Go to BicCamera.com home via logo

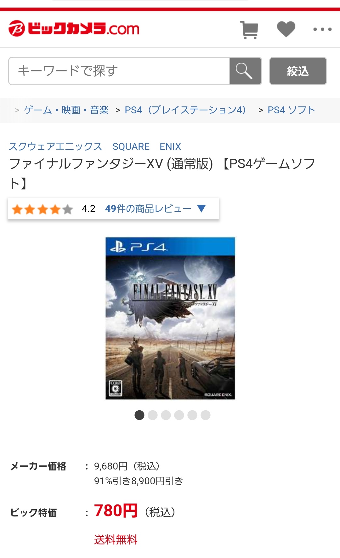coord(74,28)
